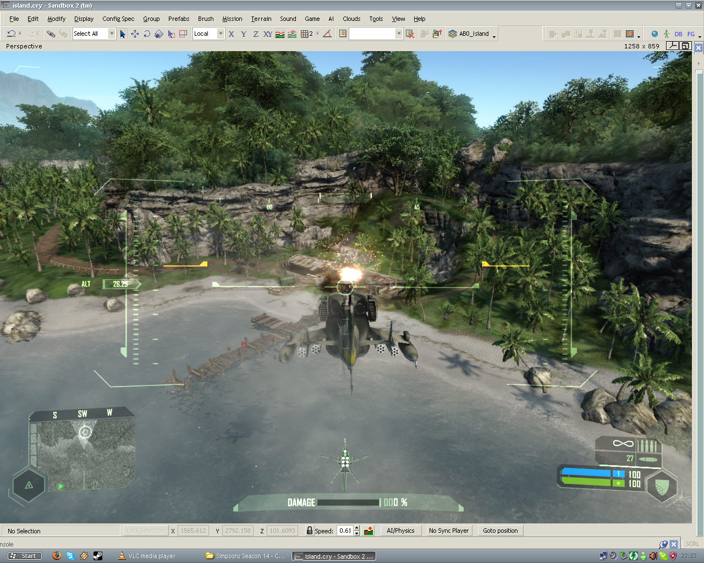Click the save selection folder icon

pyautogui.click(x=437, y=34)
